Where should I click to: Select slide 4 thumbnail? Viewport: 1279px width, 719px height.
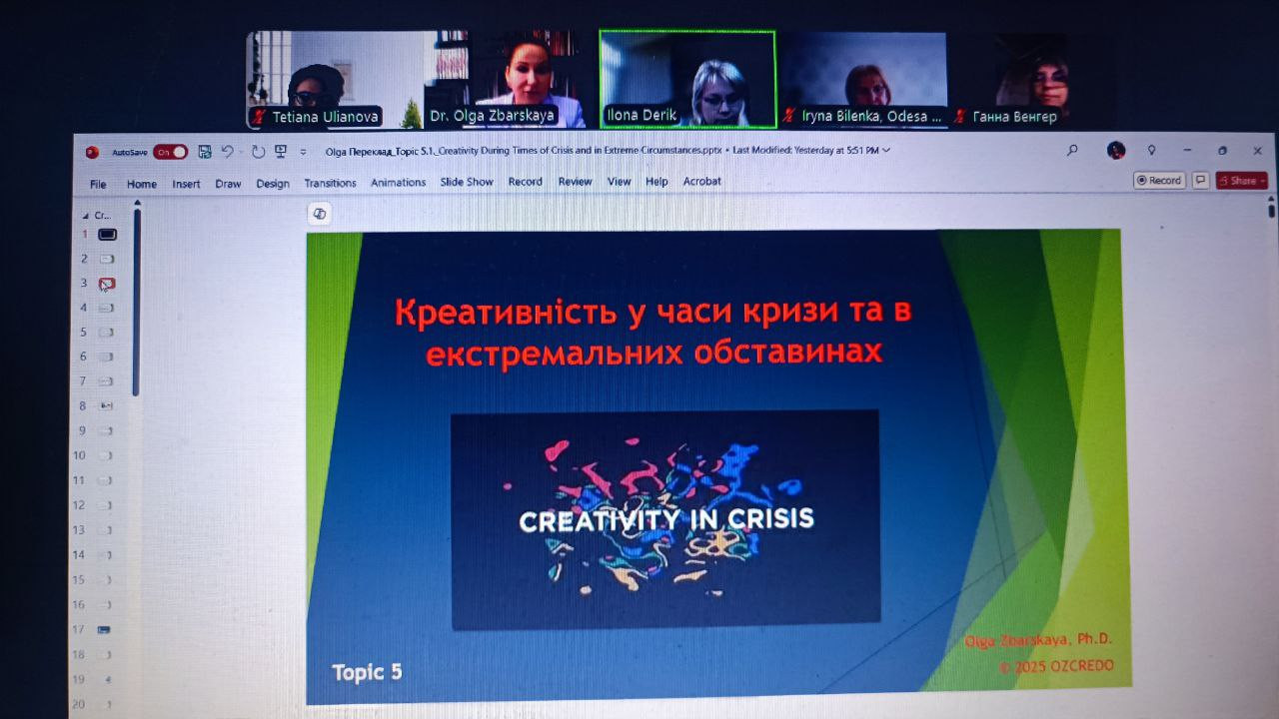(x=106, y=308)
